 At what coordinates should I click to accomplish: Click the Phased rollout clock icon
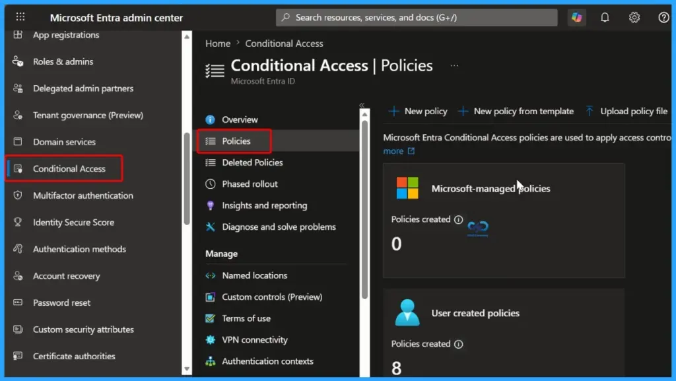click(x=210, y=184)
